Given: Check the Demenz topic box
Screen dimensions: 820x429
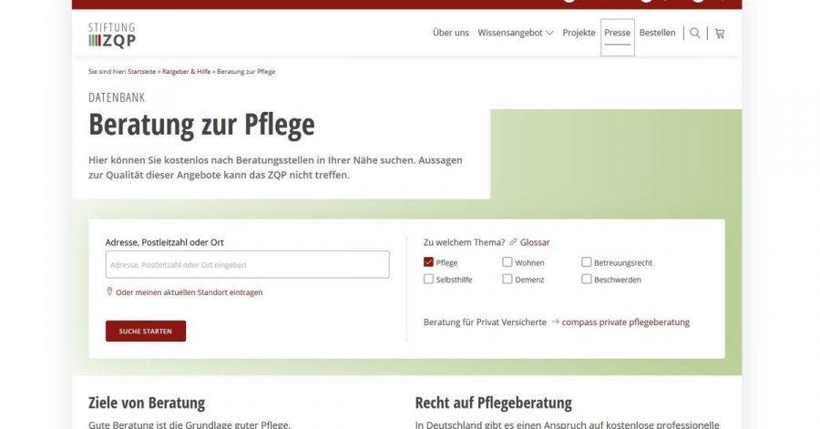Looking at the screenshot, I should [x=507, y=279].
